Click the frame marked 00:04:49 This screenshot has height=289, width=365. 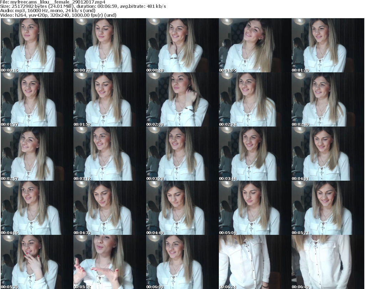coord(182,208)
